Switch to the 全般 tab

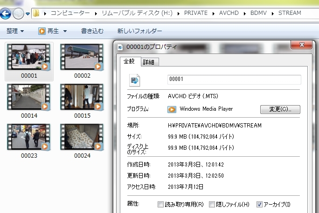click(x=129, y=61)
